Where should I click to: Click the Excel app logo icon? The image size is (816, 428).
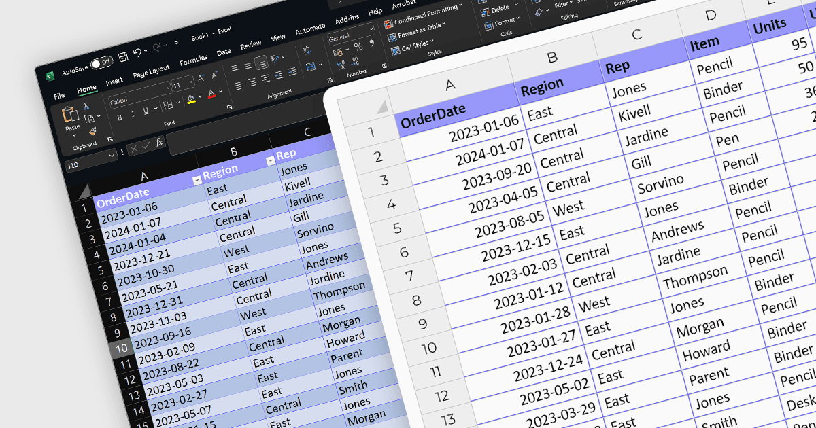(x=50, y=76)
